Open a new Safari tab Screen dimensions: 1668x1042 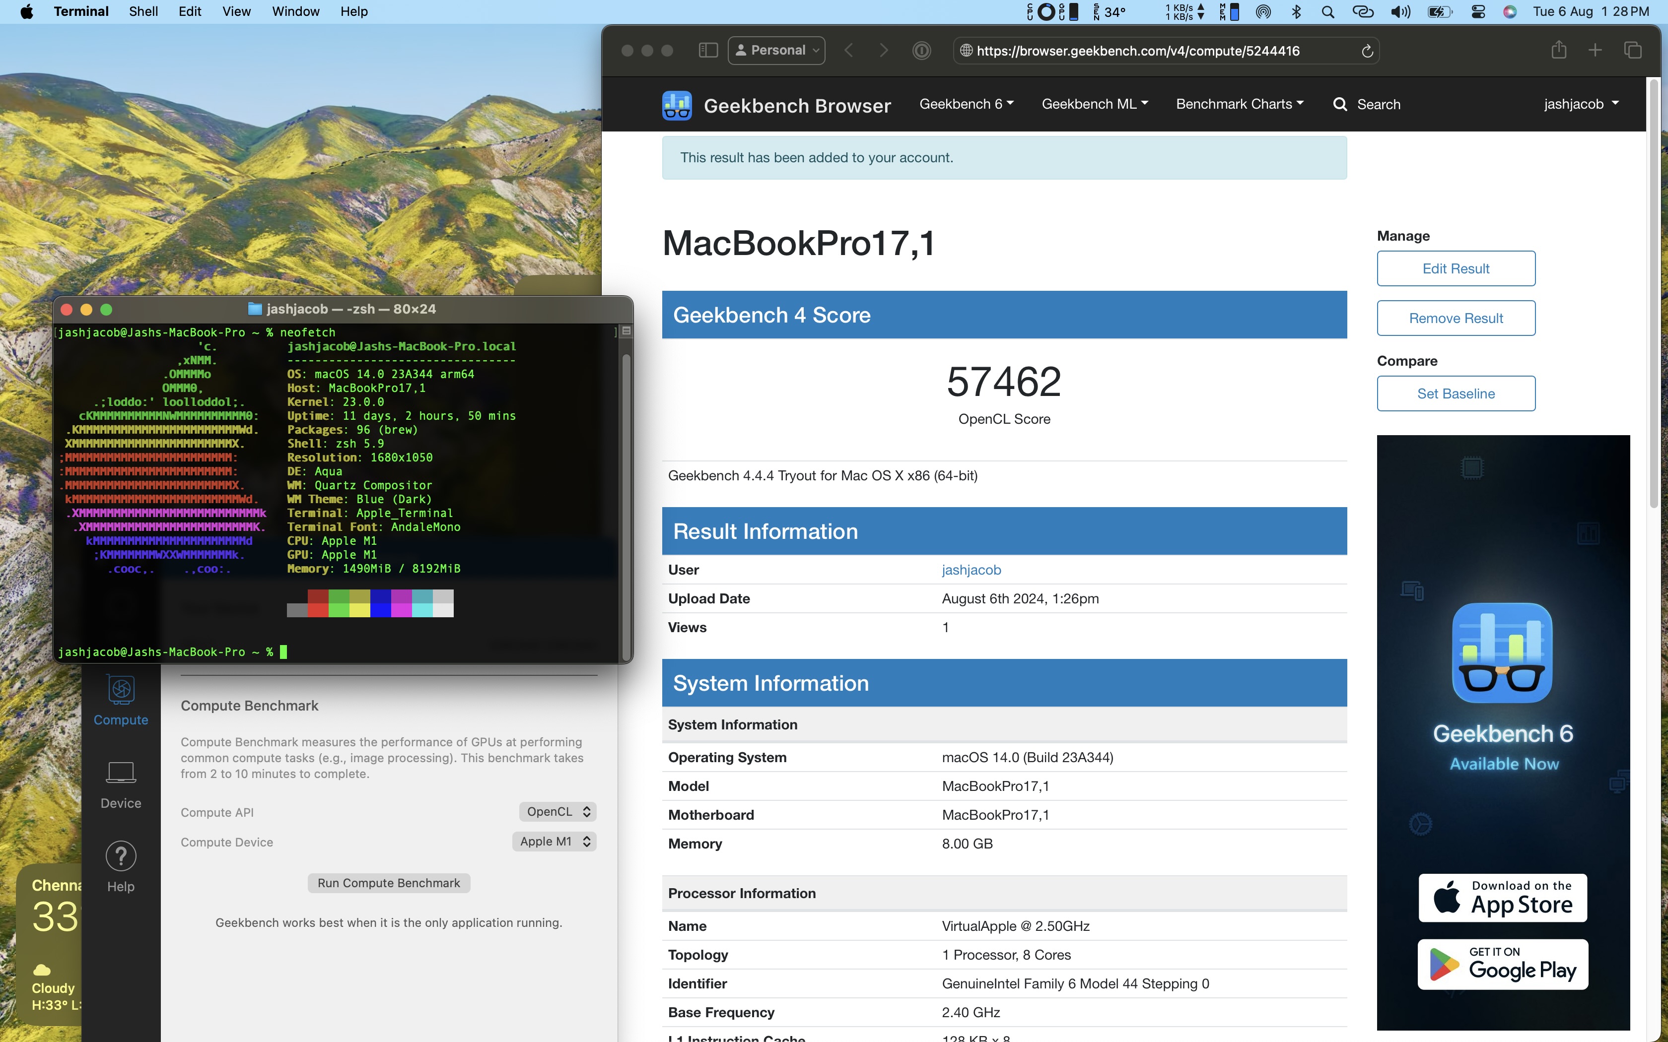click(1595, 50)
